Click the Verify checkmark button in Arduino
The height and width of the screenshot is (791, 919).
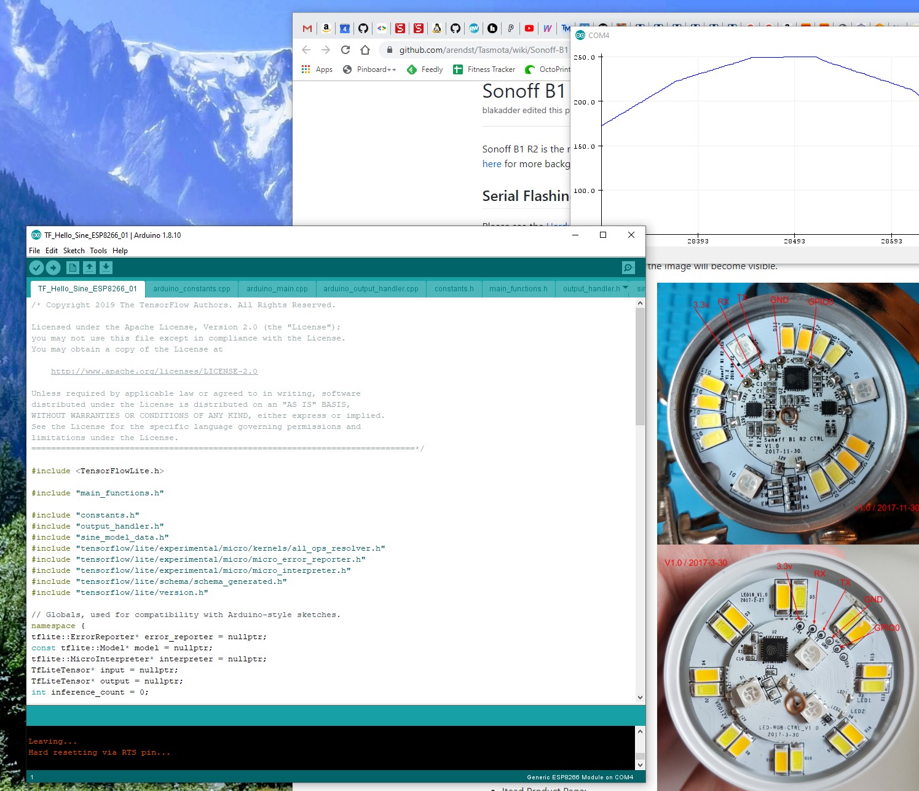[x=36, y=267]
